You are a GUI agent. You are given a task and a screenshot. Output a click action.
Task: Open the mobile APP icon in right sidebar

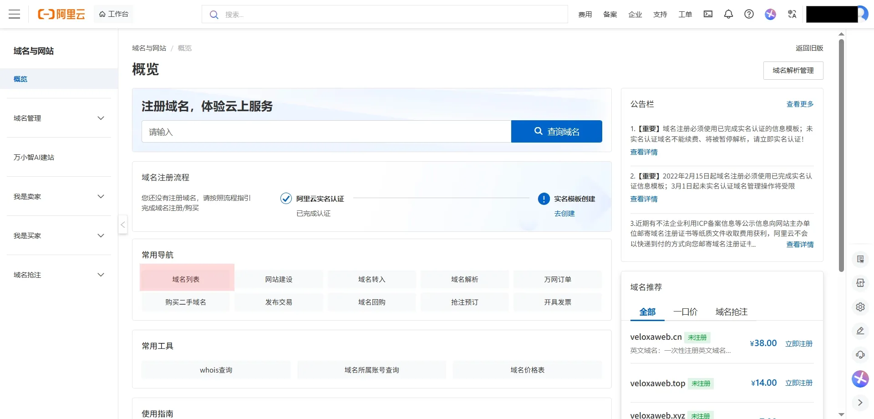click(x=860, y=283)
